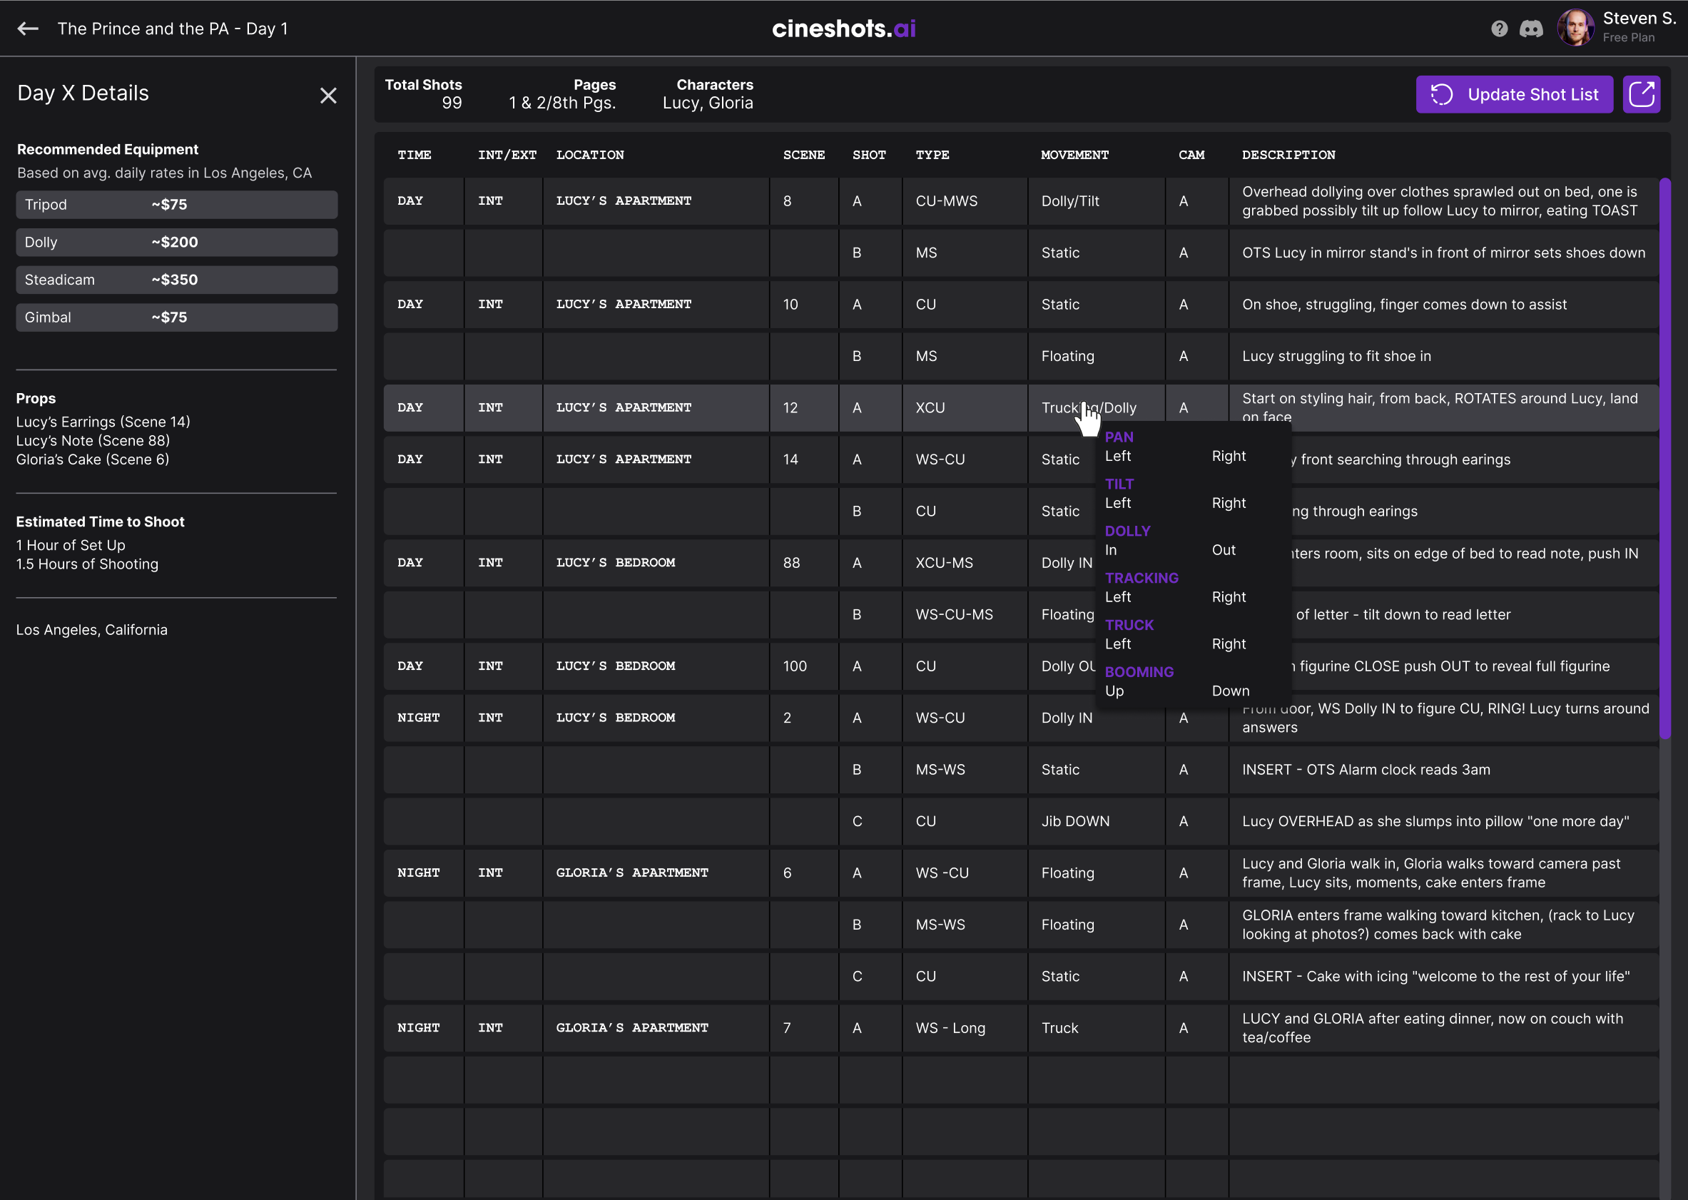Click the Steadicam equipment row
Viewport: 1688px width, 1200px height.
(176, 280)
